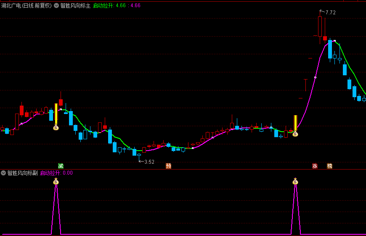This screenshot has width=366, height=236.
Task: Click the right yellow signal bar
Action: coord(295,123)
